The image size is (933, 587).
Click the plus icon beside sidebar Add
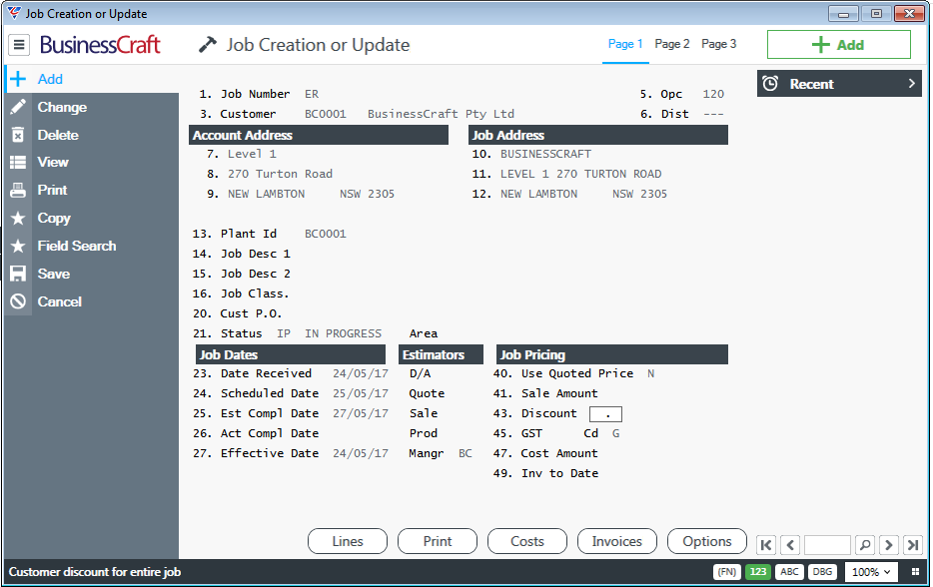(x=18, y=79)
